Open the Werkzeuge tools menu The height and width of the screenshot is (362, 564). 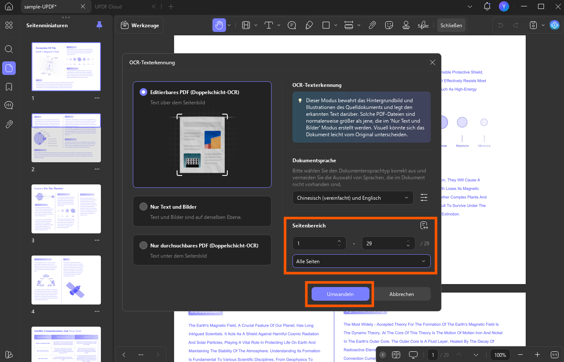[x=140, y=25]
